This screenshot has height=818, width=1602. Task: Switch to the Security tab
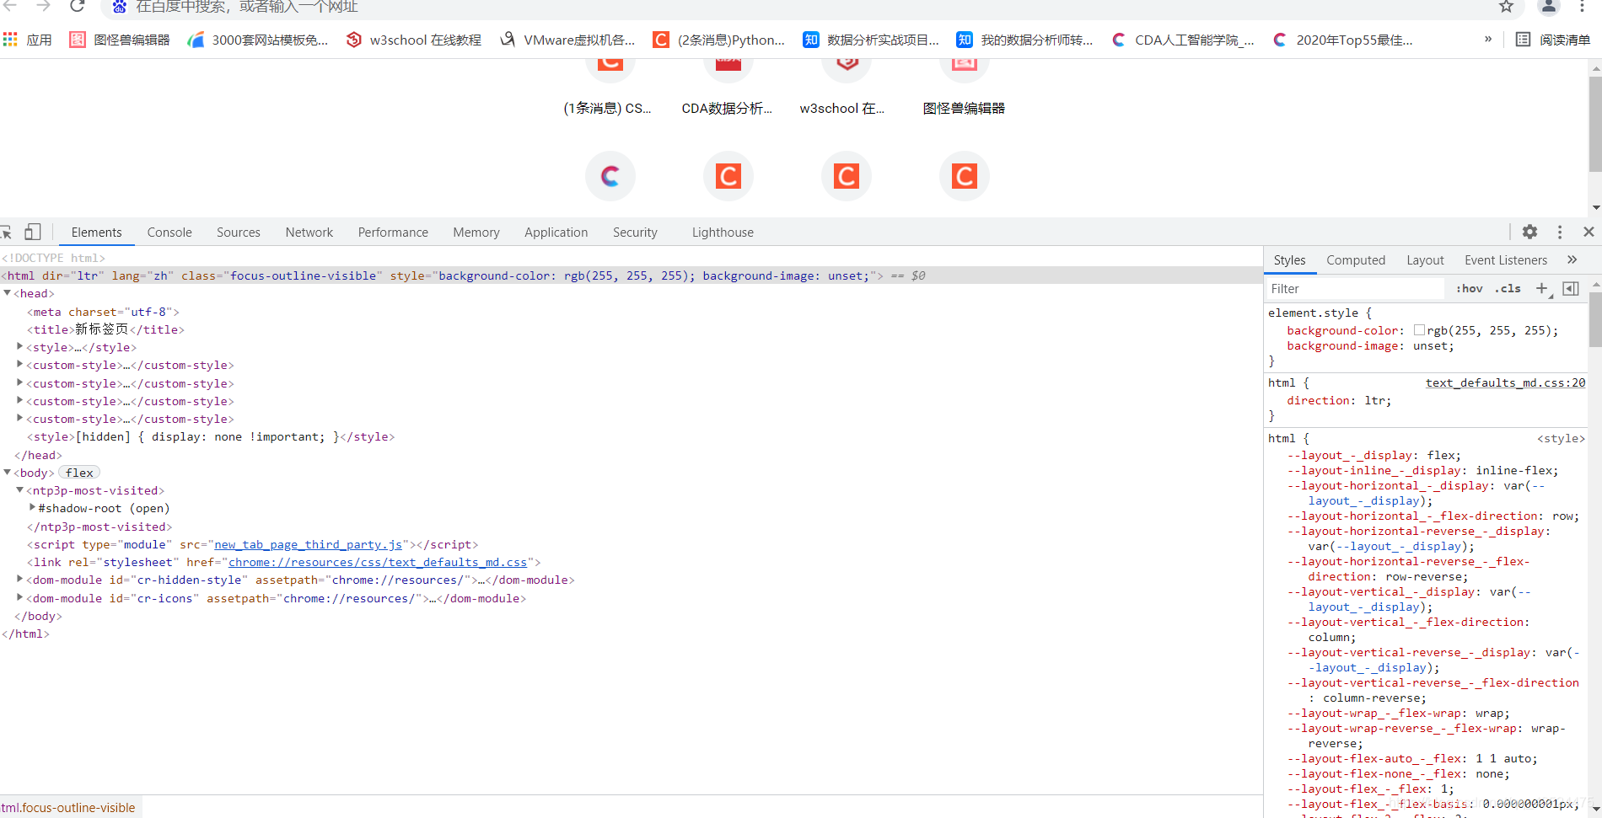(635, 233)
